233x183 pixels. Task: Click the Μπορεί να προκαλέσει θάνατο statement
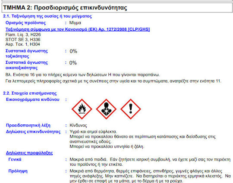[x=142, y=139]
